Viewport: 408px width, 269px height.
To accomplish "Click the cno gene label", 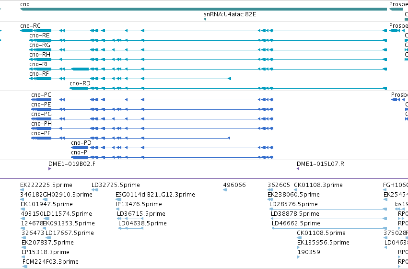I will 25,4.
